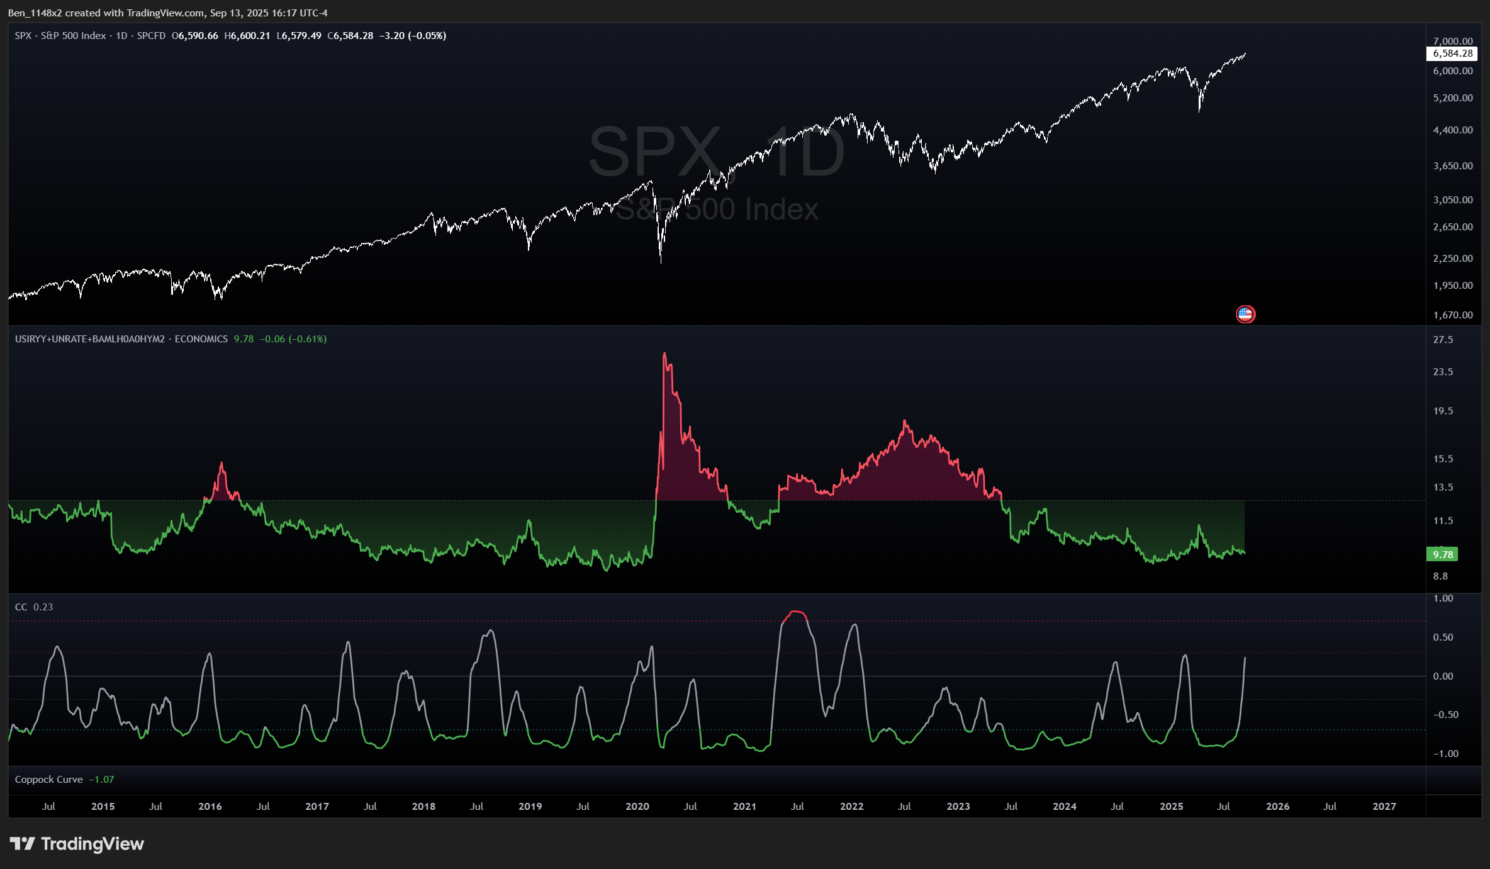Click the green 9.78 value label
Image resolution: width=1490 pixels, height=869 pixels.
(1442, 554)
